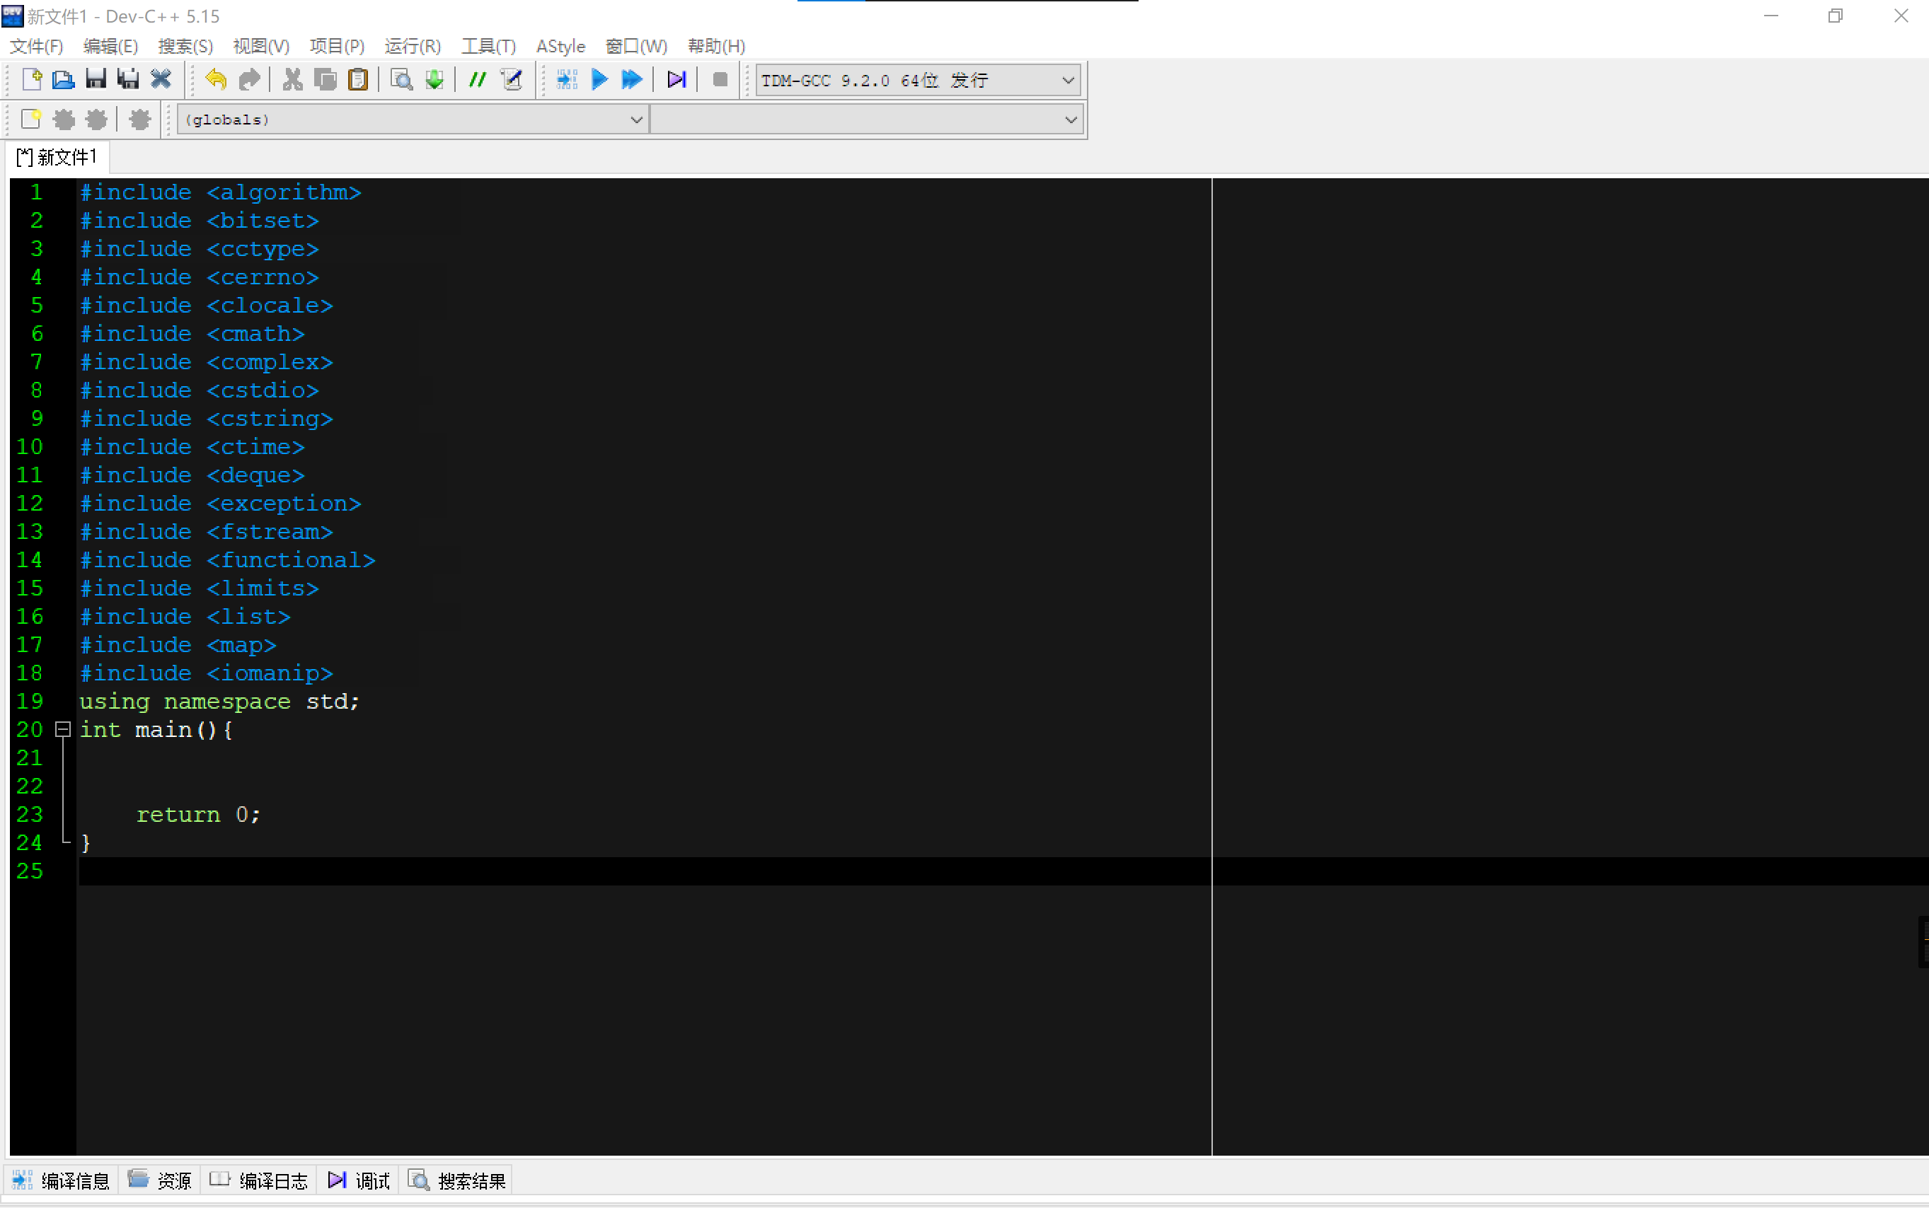Screen dimensions: 1929x1208
Task: Start debugging the program
Action: [x=676, y=79]
